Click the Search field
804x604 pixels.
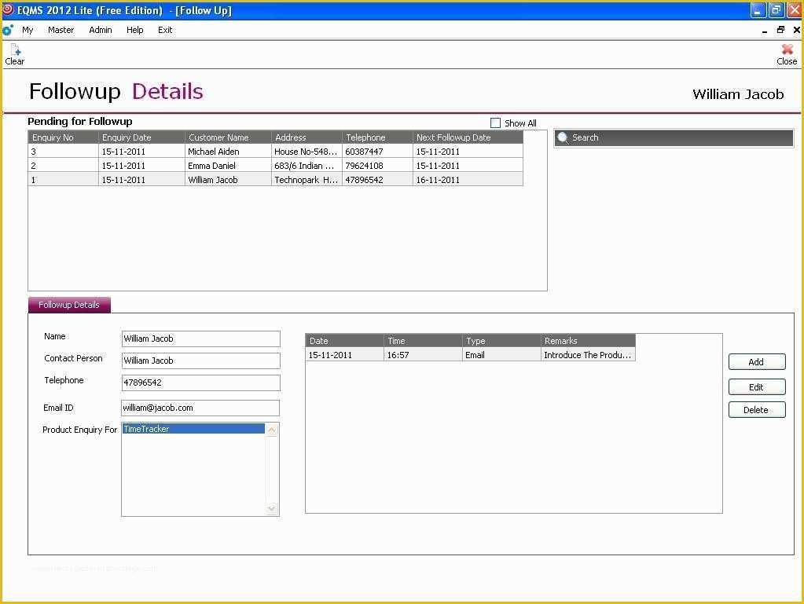pos(674,137)
